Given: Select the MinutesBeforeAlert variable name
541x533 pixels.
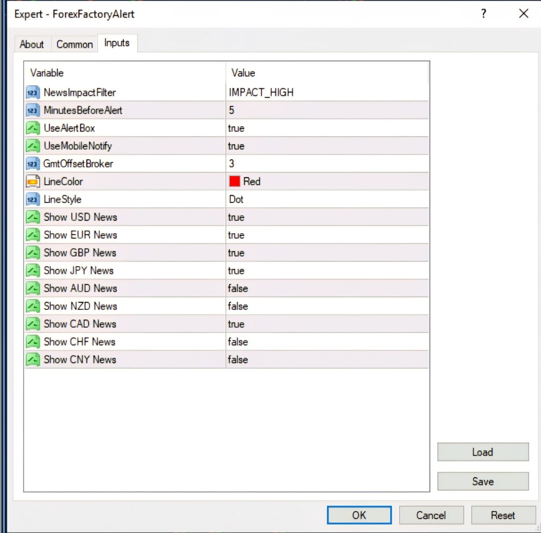Looking at the screenshot, I should [83, 110].
